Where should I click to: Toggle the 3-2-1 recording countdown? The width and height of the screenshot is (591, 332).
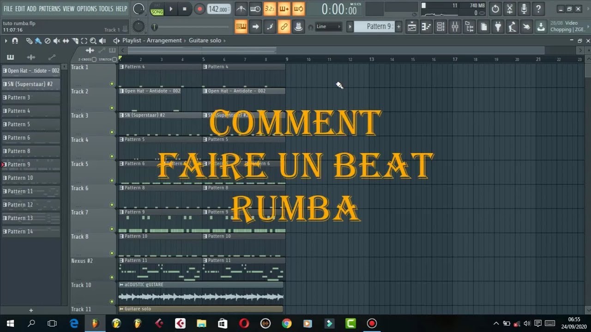pyautogui.click(x=270, y=9)
